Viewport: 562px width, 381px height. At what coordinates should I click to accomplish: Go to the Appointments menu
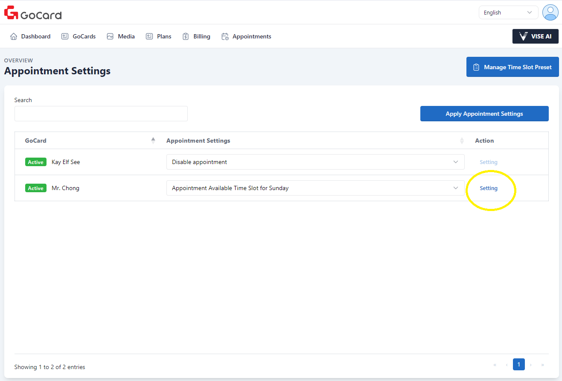pos(251,36)
